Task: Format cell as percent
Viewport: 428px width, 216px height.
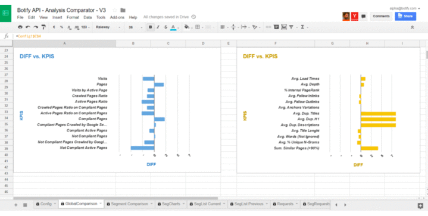Action: coord(62,27)
